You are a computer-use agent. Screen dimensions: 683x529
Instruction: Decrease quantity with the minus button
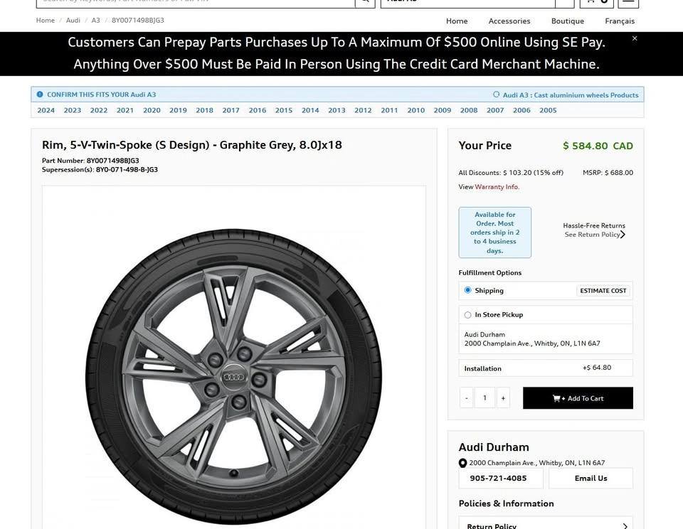tap(467, 398)
